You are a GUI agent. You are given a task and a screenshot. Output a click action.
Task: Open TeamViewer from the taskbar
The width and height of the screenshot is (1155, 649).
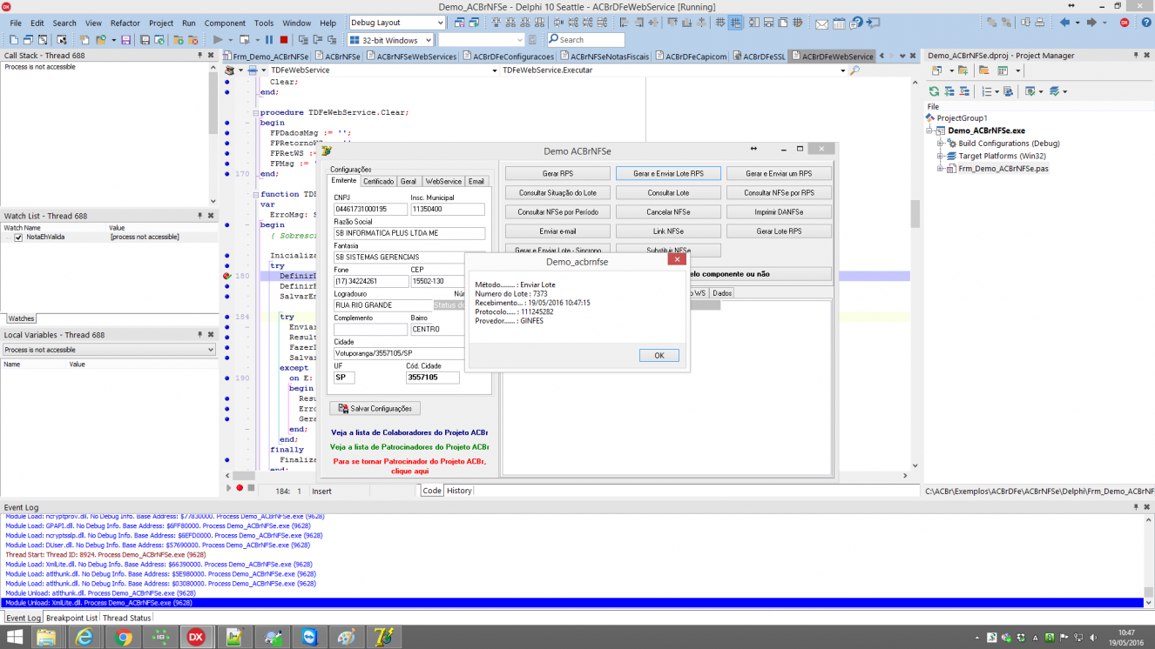(308, 637)
